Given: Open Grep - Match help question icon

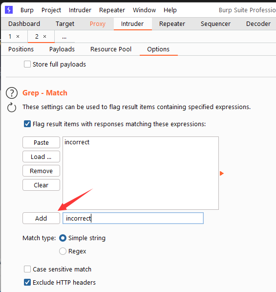Looking at the screenshot, I should click(12, 93).
